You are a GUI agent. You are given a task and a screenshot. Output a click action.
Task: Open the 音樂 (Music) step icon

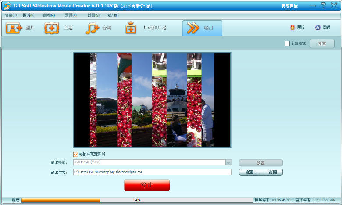(93, 28)
